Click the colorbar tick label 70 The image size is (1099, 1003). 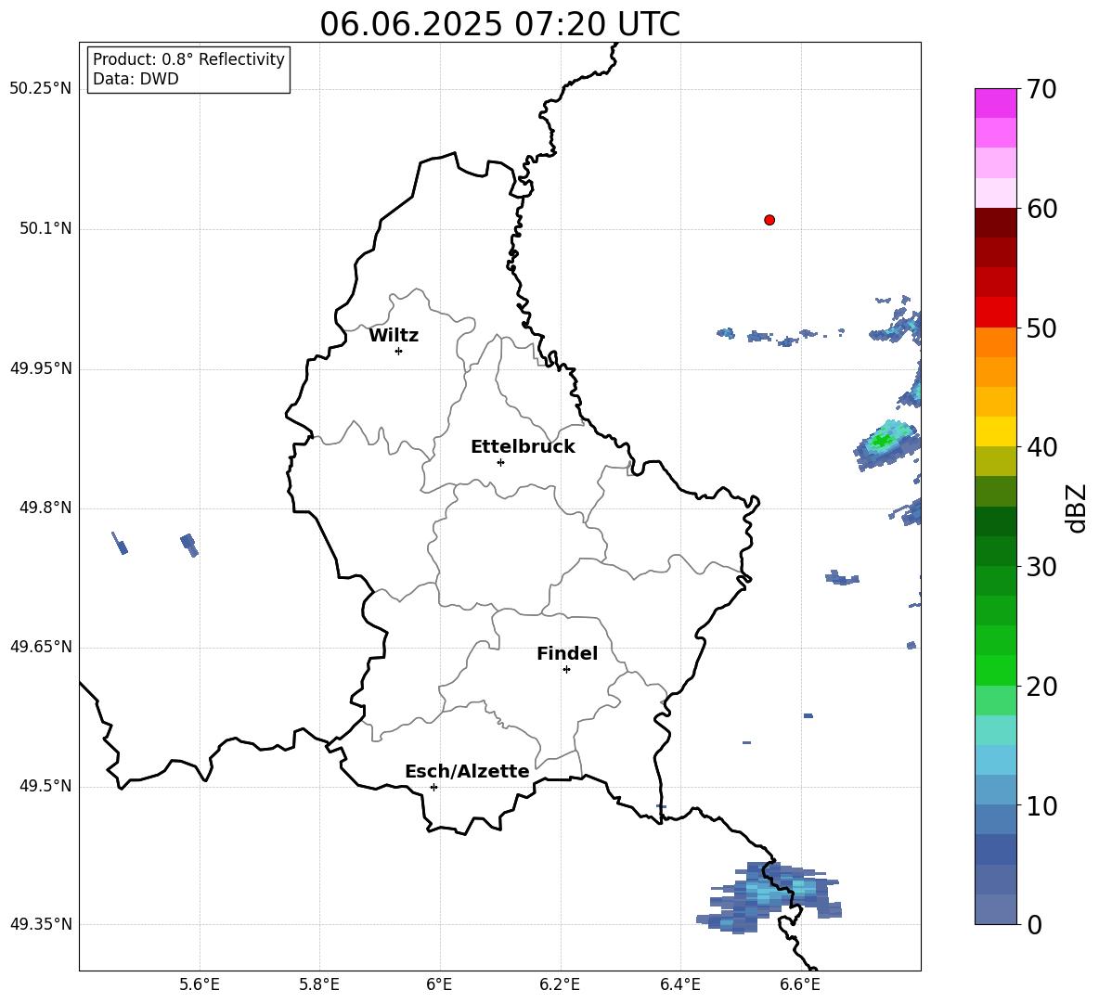click(1041, 90)
